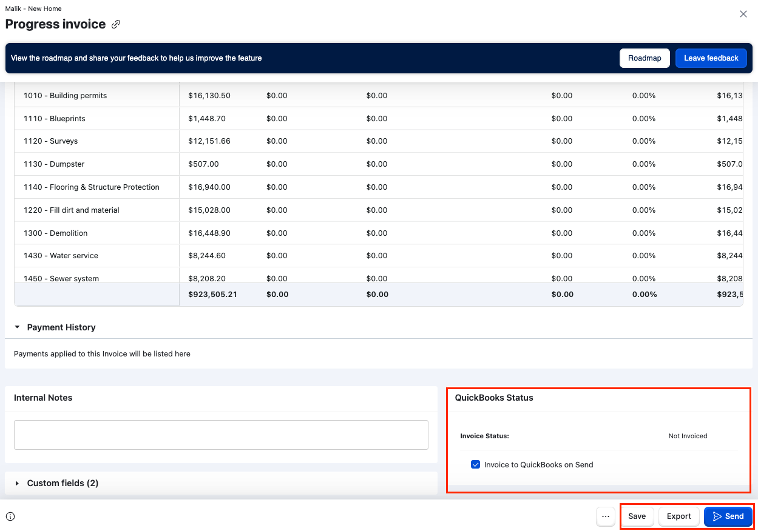758x531 pixels.
Task: Select the 1010 - Building permits row
Action: (65, 96)
